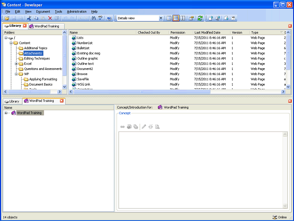
Task: Click the Find binoculars icon
Action: [x=93, y=18]
